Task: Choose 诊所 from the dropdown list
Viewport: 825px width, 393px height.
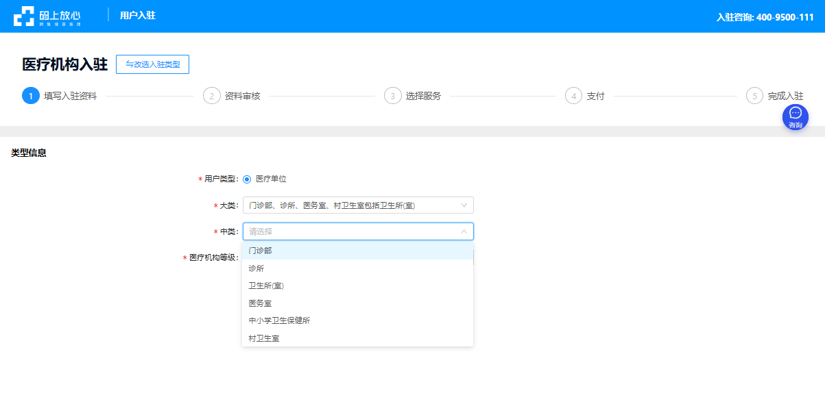Action: coord(256,268)
